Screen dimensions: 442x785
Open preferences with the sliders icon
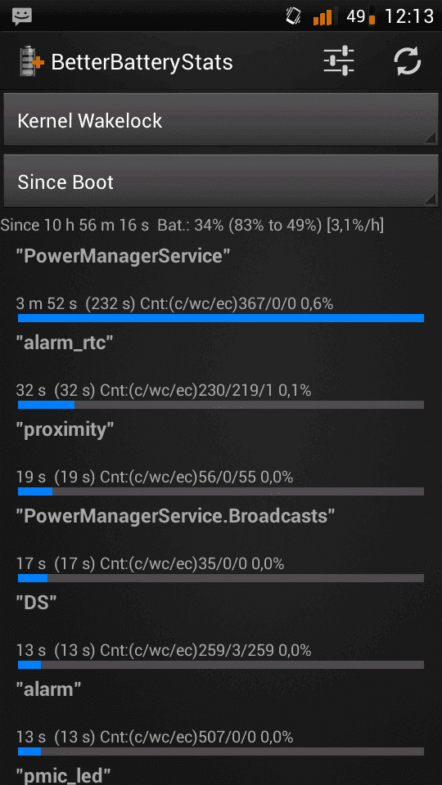pyautogui.click(x=339, y=61)
